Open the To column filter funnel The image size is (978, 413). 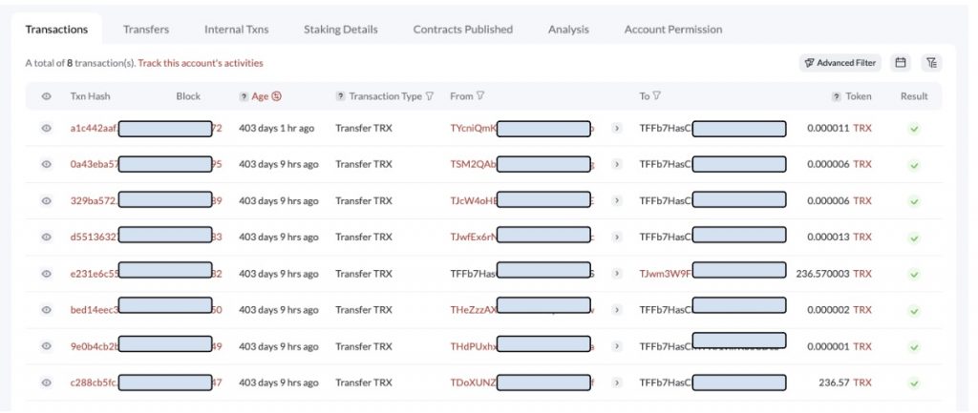[x=657, y=96]
